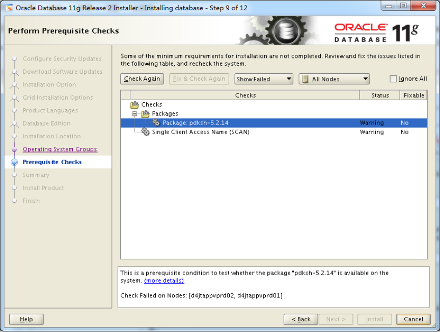
Task: Click the Operating System Groups step bullet
Action: pyautogui.click(x=14, y=149)
